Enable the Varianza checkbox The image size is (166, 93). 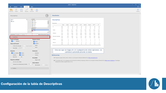[x=12, y=55]
